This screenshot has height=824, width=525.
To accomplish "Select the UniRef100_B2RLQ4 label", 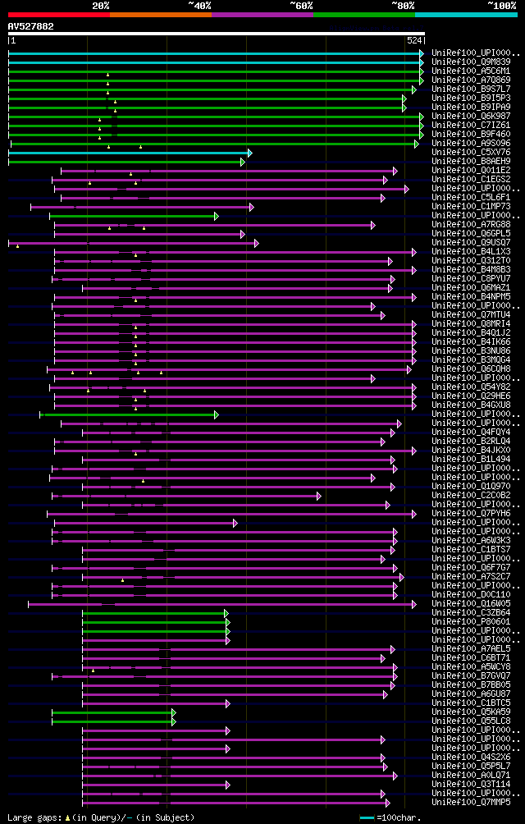I will (x=470, y=441).
